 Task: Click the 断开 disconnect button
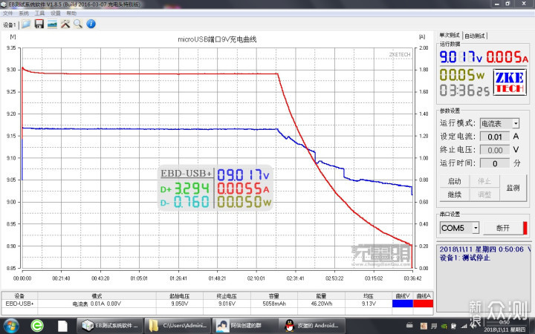(x=503, y=228)
